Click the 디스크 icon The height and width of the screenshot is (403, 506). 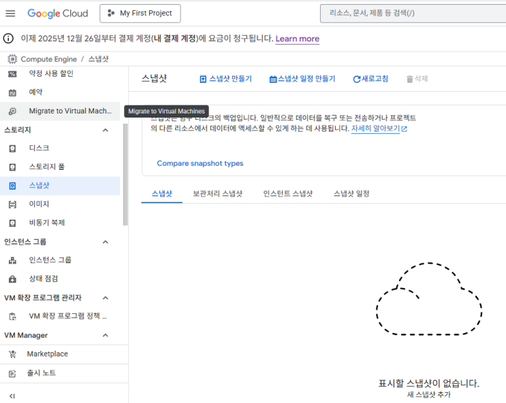tap(12, 149)
